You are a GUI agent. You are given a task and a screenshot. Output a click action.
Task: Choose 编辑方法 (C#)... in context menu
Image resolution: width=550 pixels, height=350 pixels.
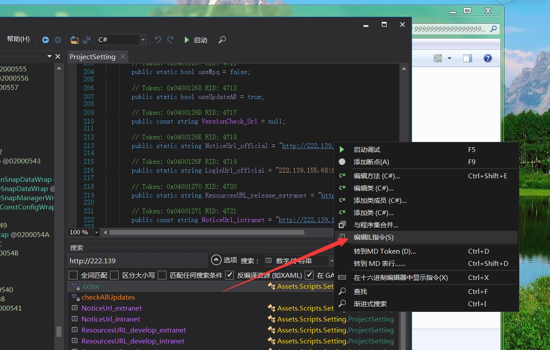pyautogui.click(x=377, y=176)
